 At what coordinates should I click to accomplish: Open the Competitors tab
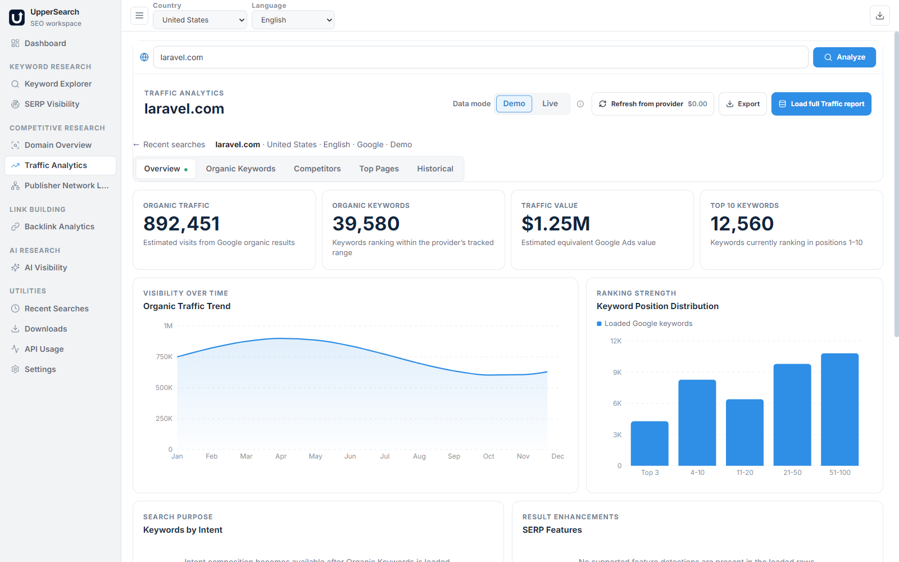[317, 169]
